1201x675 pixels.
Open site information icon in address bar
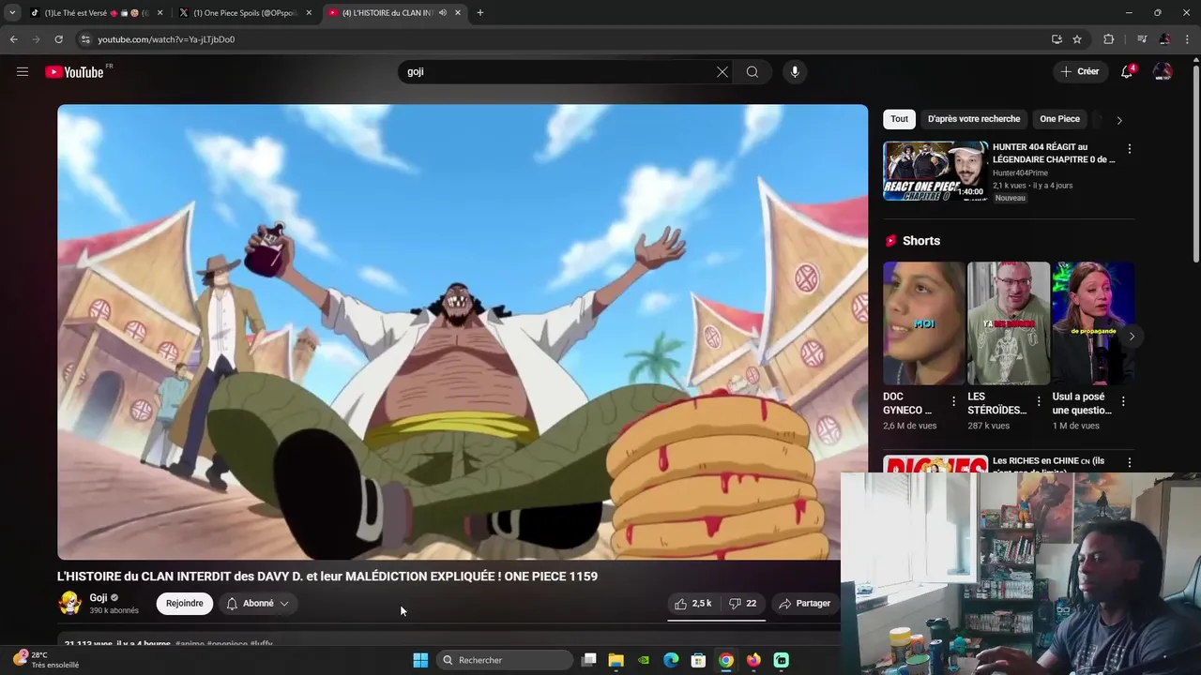pos(85,39)
